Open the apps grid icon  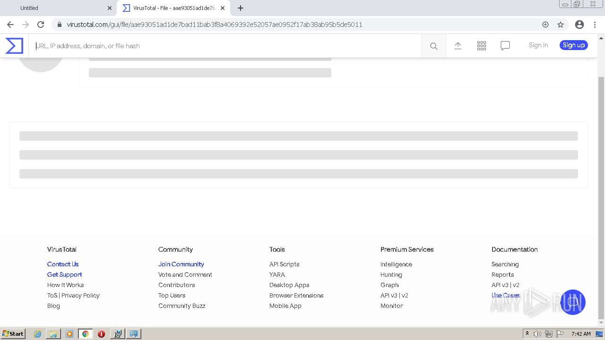coord(482,45)
